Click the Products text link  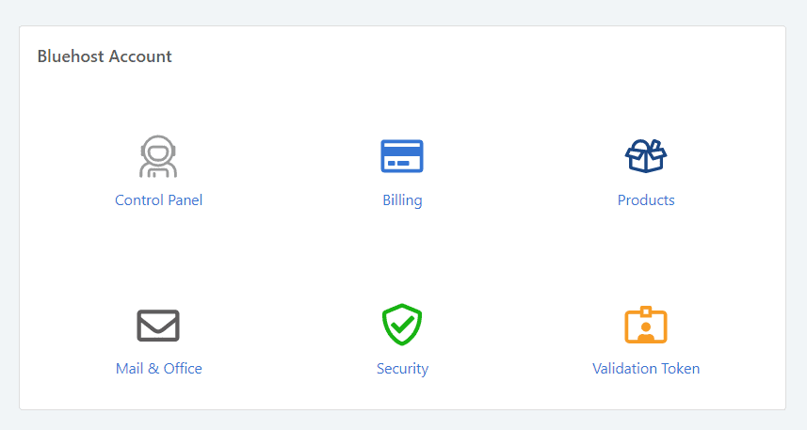(x=646, y=200)
